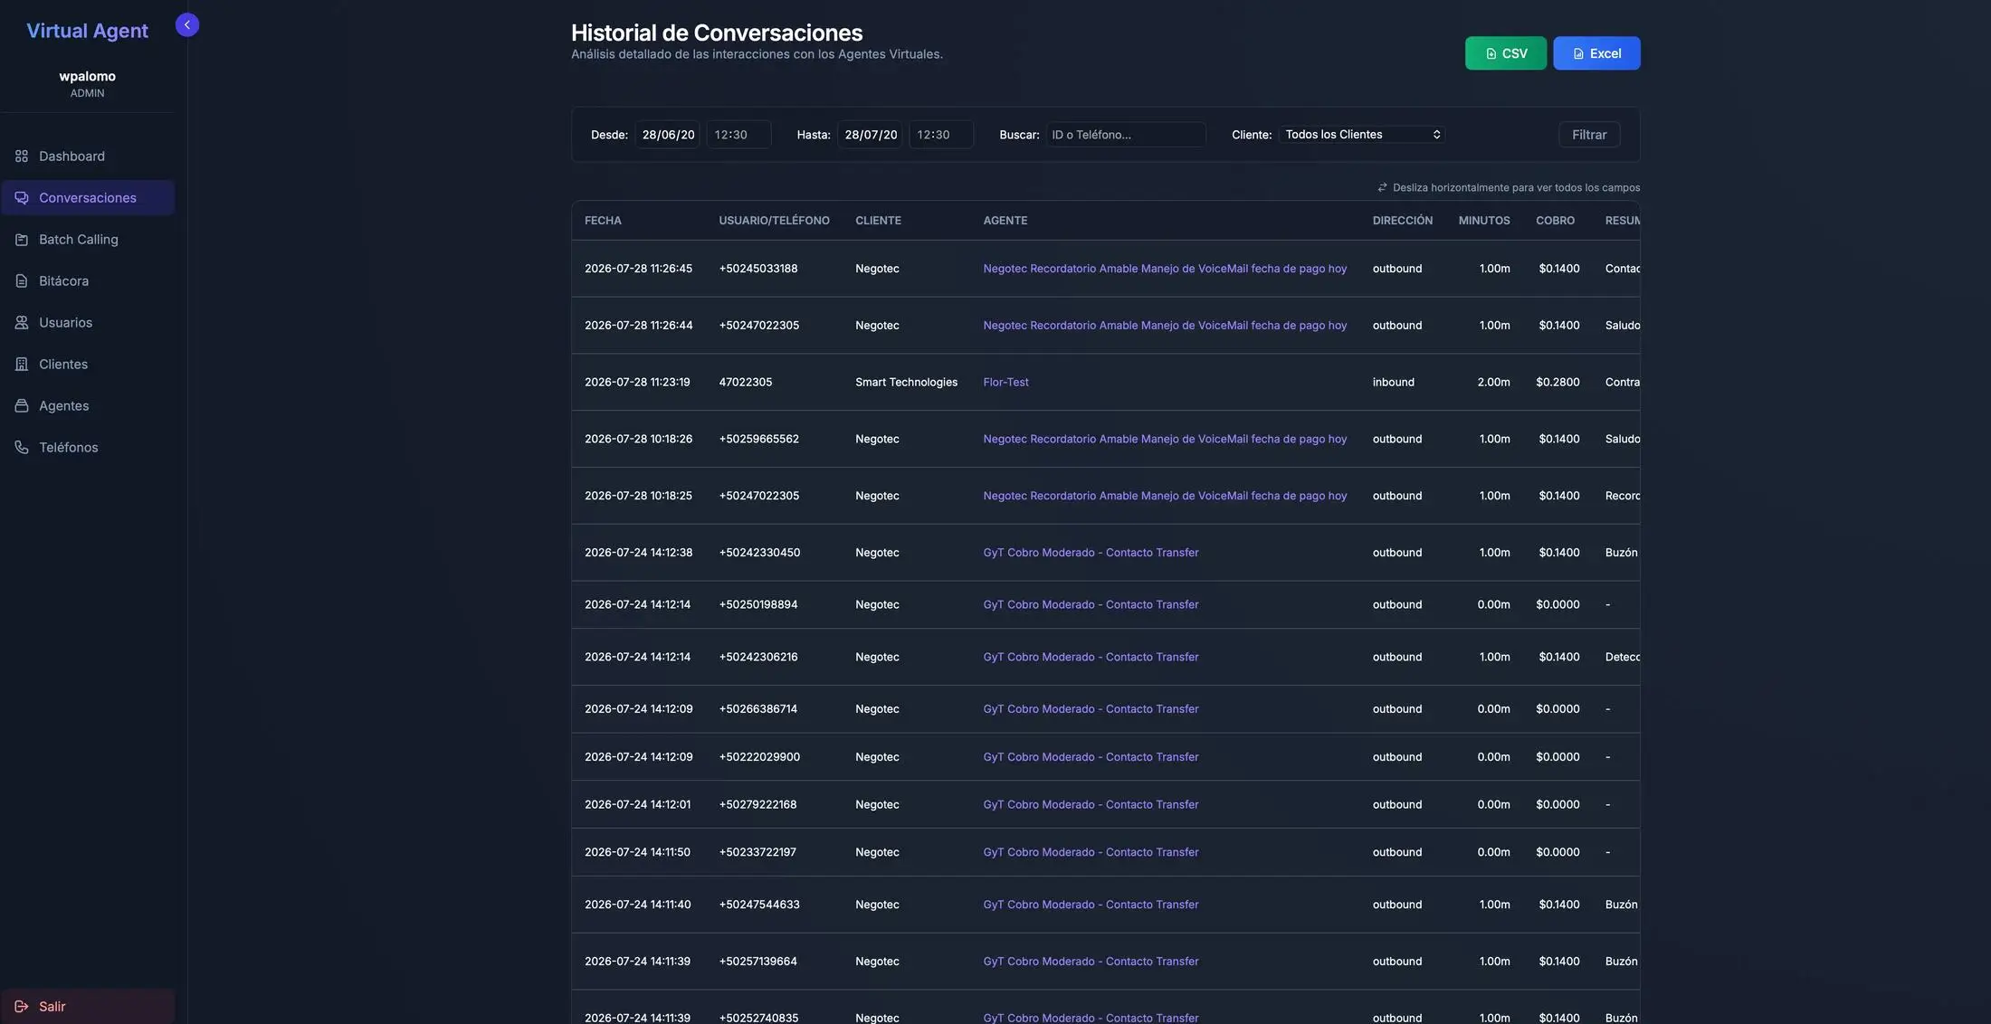The width and height of the screenshot is (1991, 1024).
Task: Open GyT Cobro link for +50242330450
Action: 1091,553
